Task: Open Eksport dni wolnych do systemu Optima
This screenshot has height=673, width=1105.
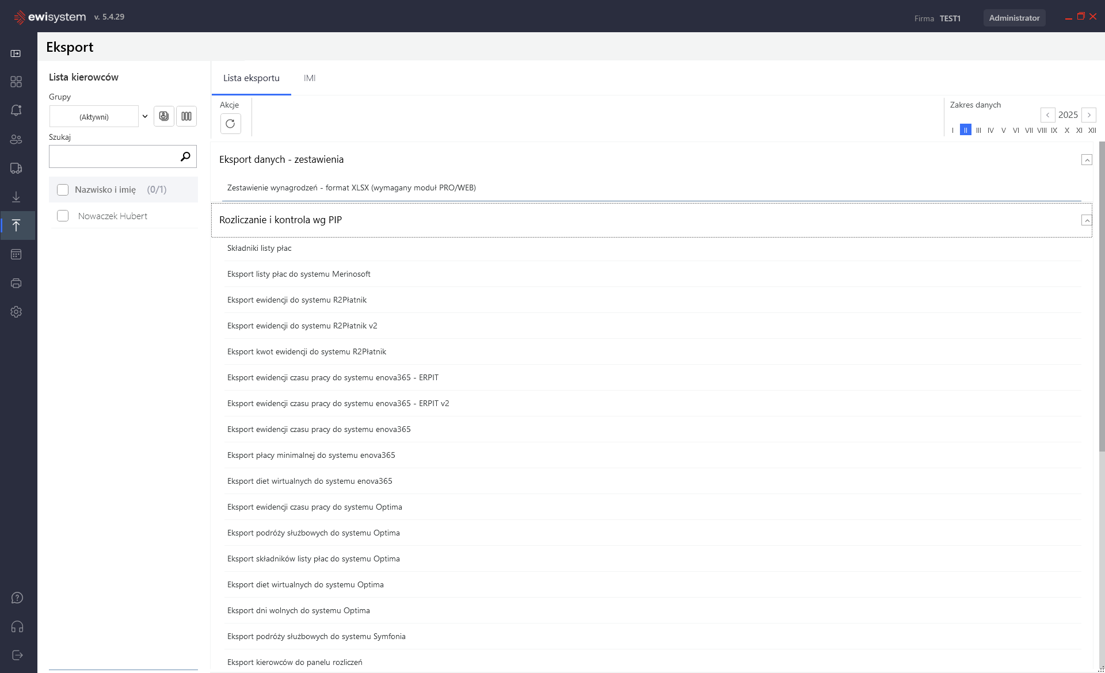Action: click(653, 610)
